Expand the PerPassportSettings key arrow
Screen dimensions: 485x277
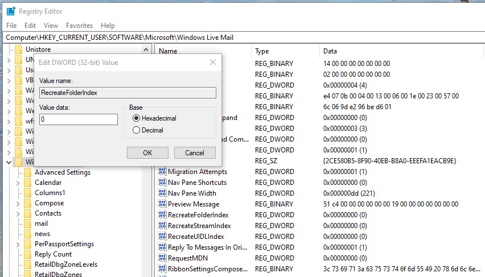point(18,245)
